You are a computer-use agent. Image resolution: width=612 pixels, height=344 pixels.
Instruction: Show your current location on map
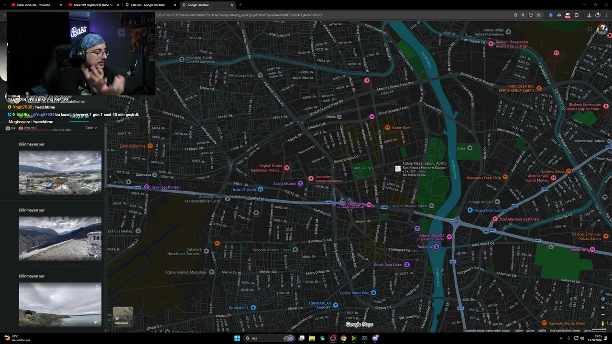602,299
